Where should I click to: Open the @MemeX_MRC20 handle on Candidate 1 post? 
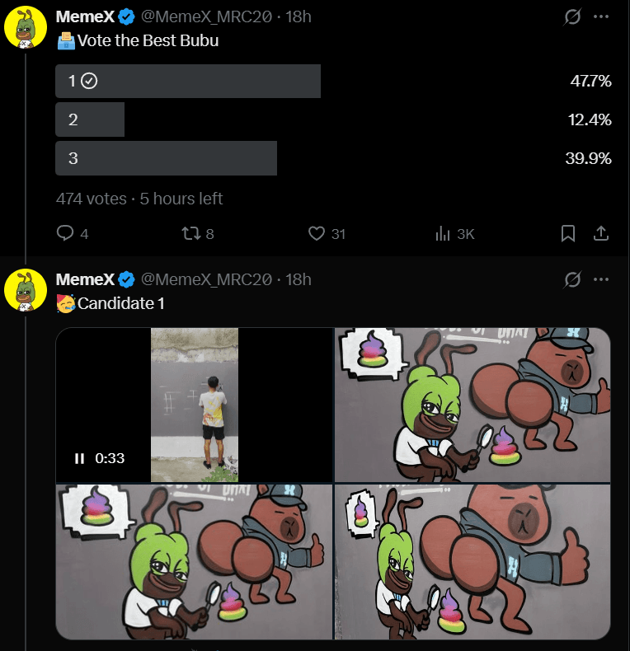tap(206, 280)
